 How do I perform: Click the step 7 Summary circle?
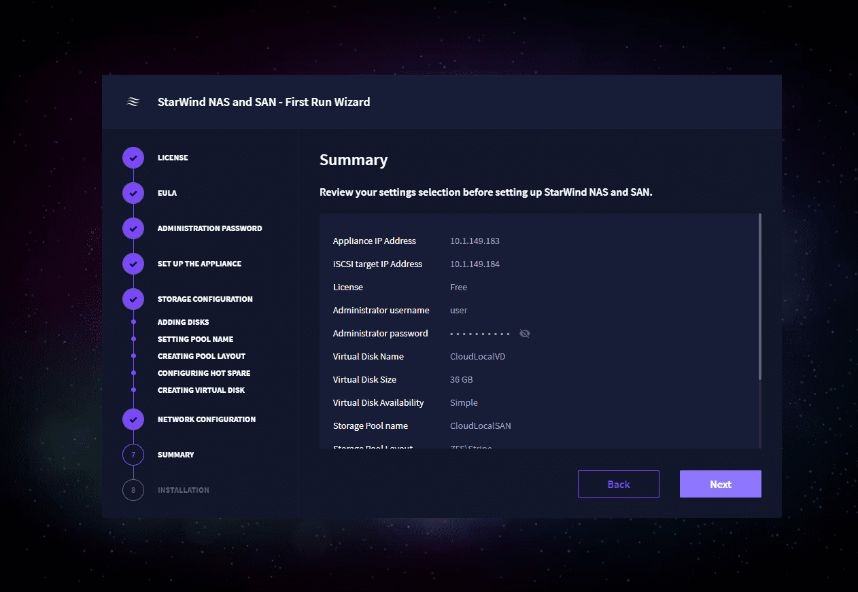[133, 455]
